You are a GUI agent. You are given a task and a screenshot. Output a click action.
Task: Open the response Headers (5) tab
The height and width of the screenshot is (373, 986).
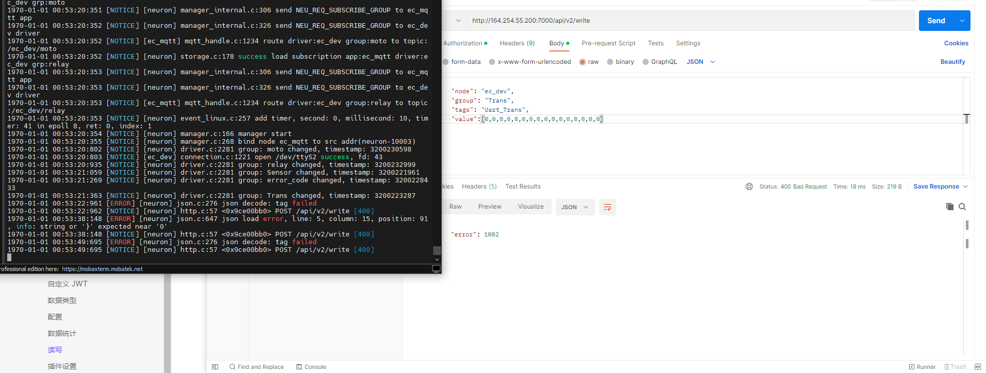pos(479,186)
